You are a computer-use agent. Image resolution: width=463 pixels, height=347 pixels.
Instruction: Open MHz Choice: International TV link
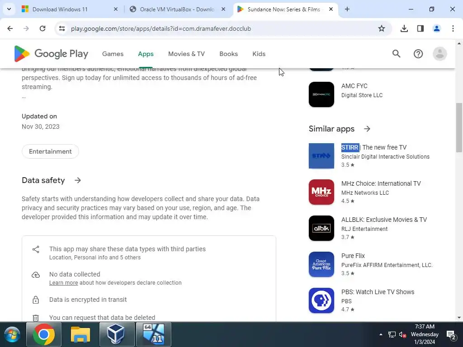pos(381,183)
